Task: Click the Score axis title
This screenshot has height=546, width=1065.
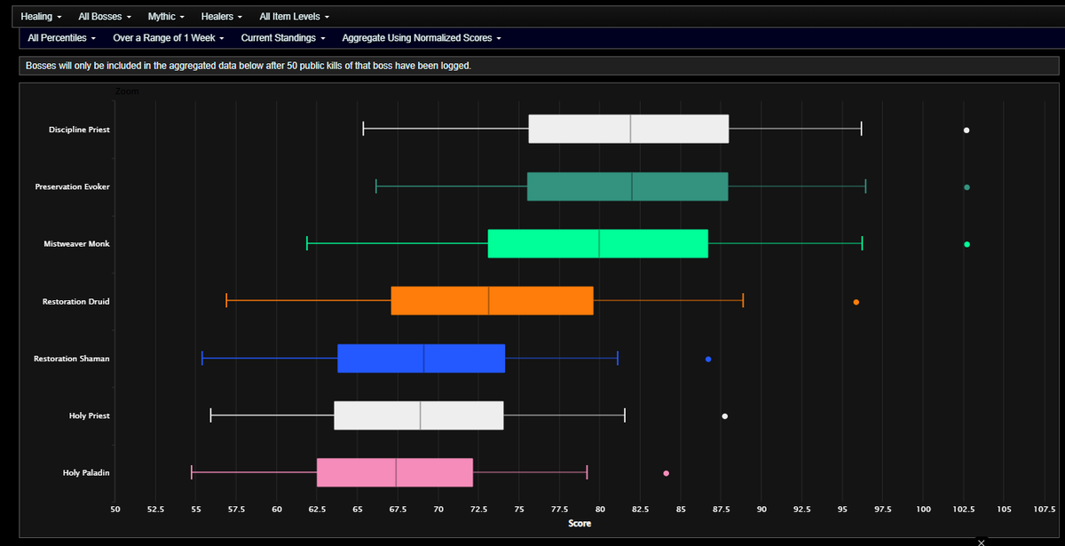Action: pyautogui.click(x=580, y=523)
